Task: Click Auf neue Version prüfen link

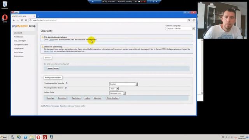Action: tap(76, 106)
